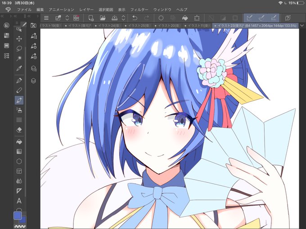Open the 選択範囲 menu
This screenshot has height=229, width=306.
tap(106, 9)
